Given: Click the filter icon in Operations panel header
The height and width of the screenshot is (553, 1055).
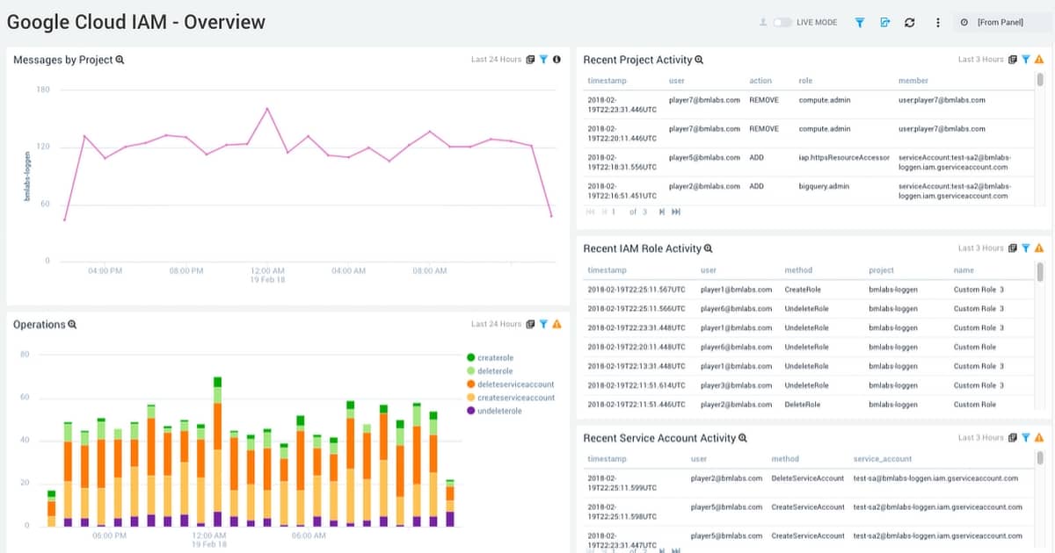Looking at the screenshot, I should click(543, 324).
